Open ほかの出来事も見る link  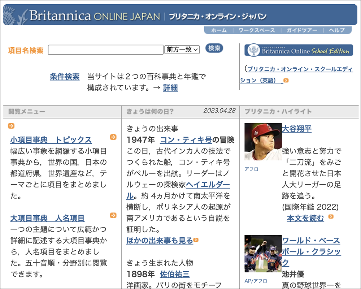pyautogui.click(x=160, y=241)
